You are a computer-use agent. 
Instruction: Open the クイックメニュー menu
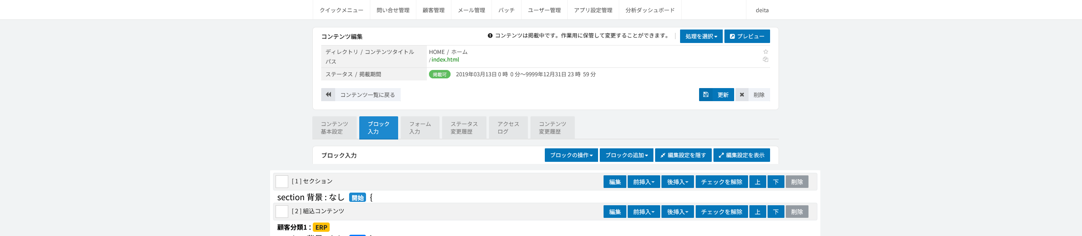point(342,10)
